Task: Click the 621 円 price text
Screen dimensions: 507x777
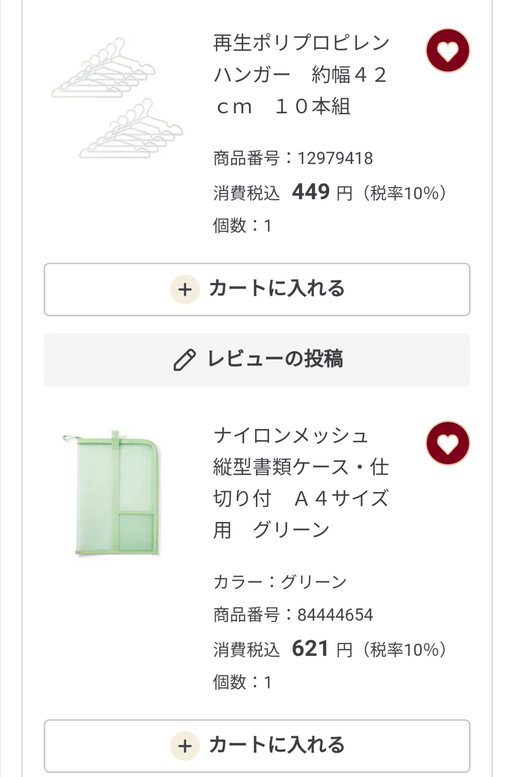Action: point(322,649)
